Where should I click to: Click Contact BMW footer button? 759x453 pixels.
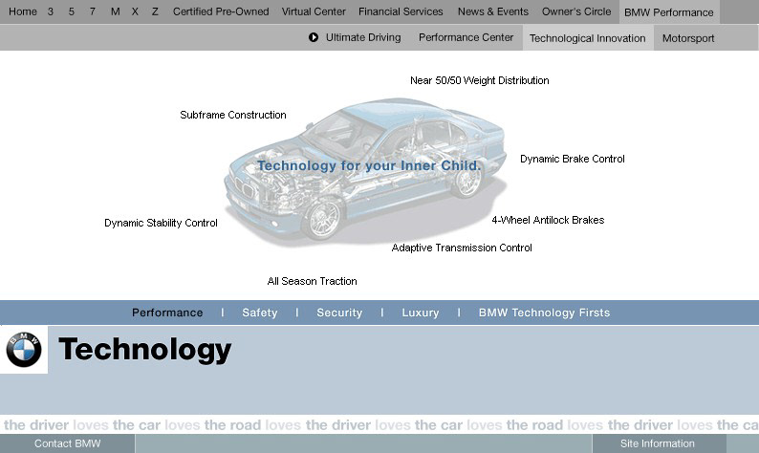pyautogui.click(x=67, y=443)
